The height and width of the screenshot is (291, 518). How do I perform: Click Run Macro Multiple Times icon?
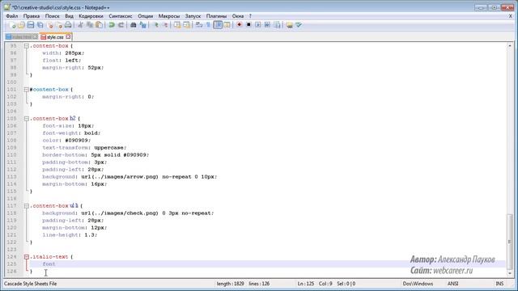[x=267, y=25]
